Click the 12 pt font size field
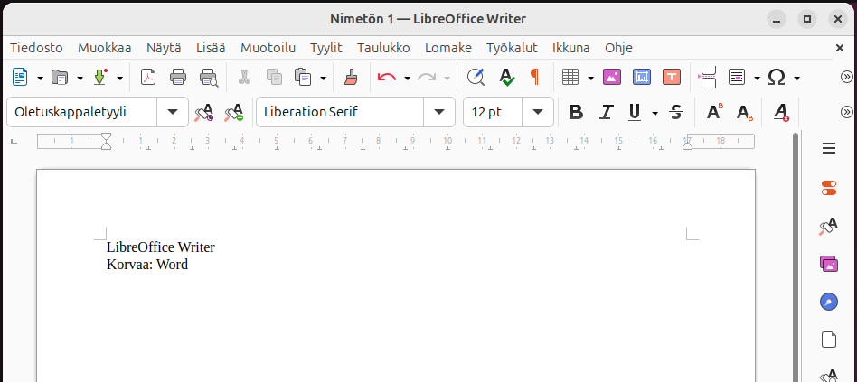The width and height of the screenshot is (857, 382). [493, 112]
